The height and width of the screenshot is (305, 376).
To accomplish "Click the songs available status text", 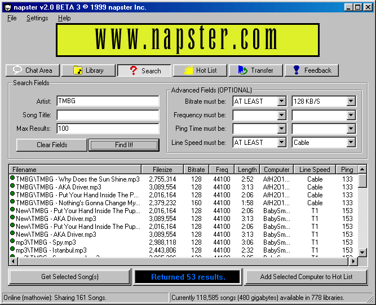I will 258,298.
